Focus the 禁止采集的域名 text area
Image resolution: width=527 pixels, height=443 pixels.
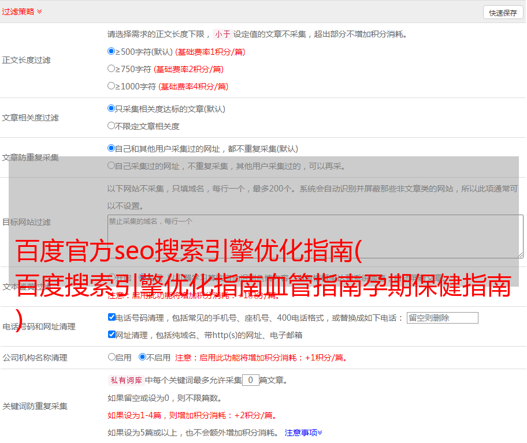click(x=316, y=236)
